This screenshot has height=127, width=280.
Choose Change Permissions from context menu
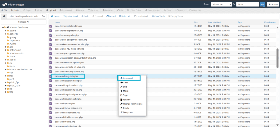[132, 104]
